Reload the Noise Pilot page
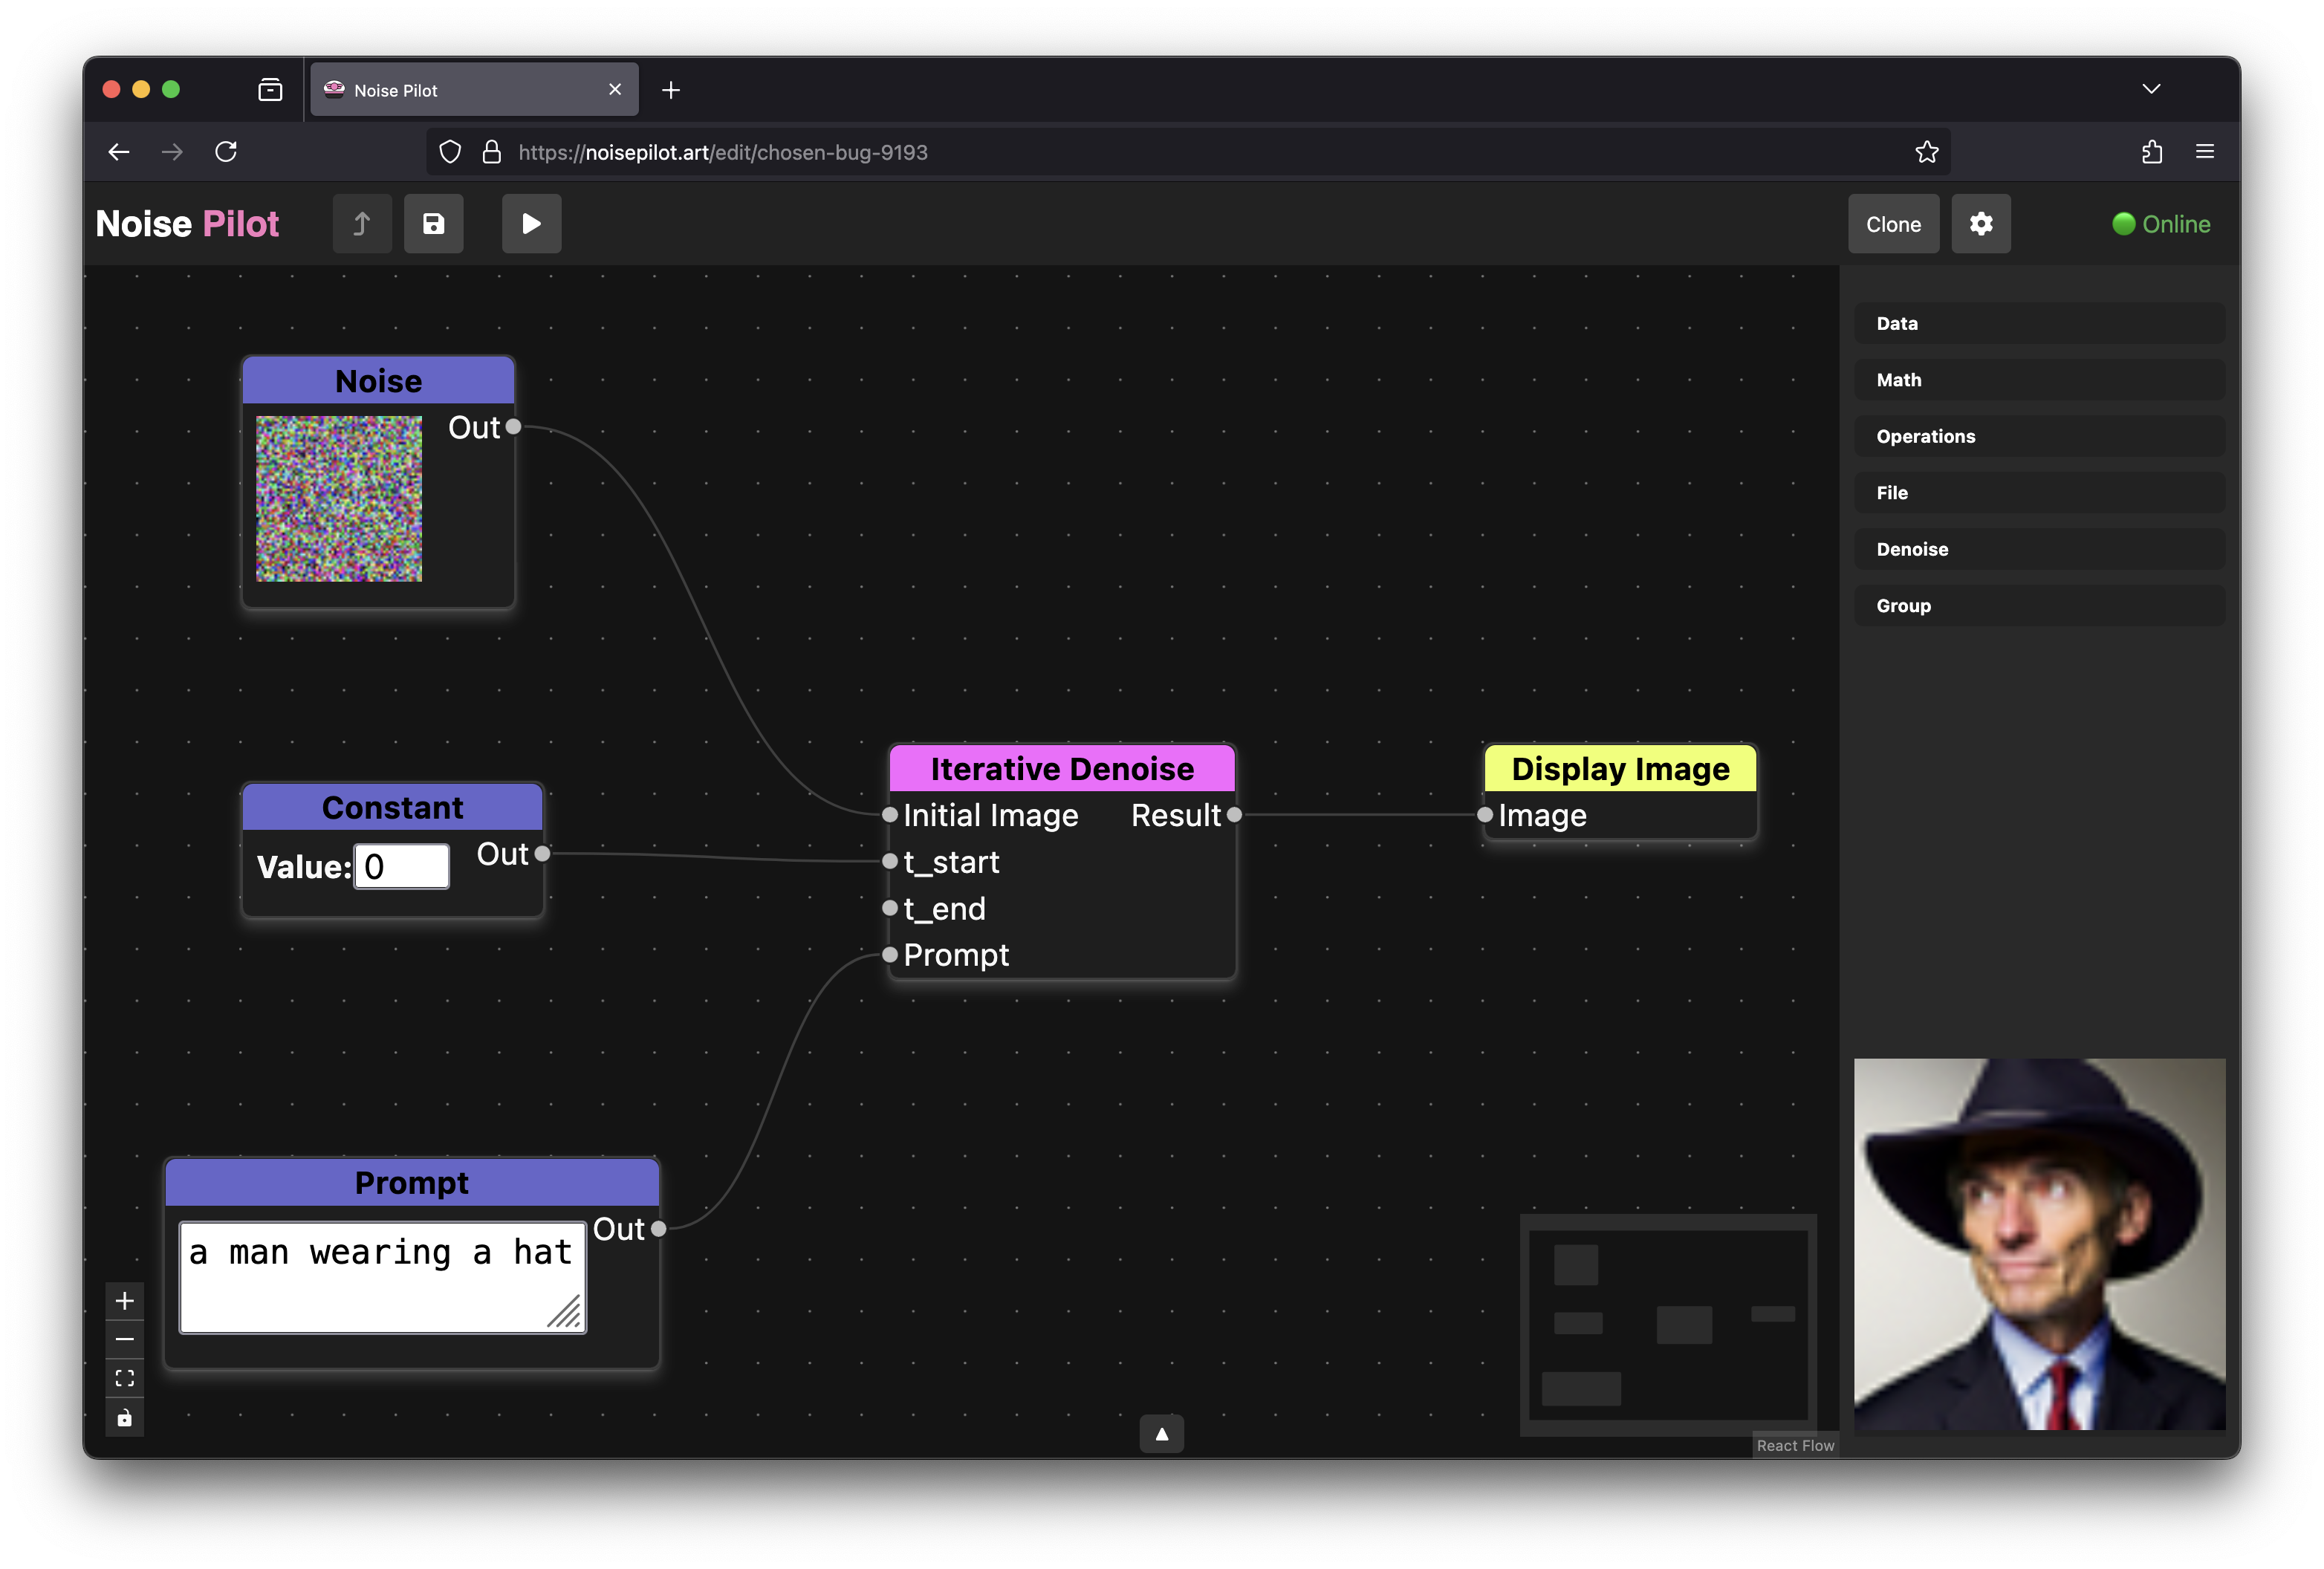The width and height of the screenshot is (2324, 1569). 226,151
